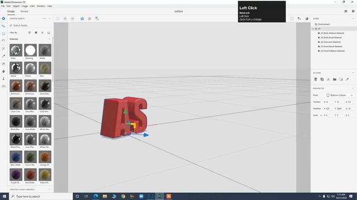Open the Windows Start menu
357x200 pixels.
point(4,196)
